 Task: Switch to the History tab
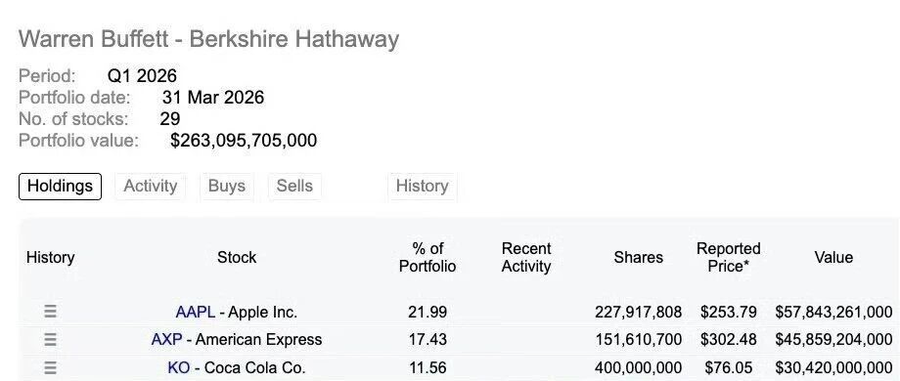[423, 187]
